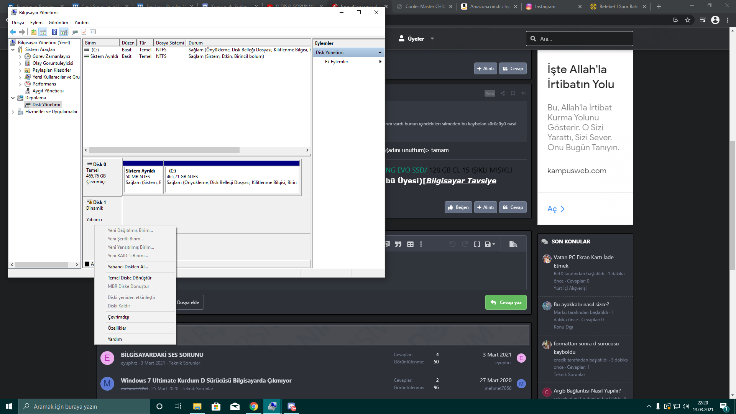Click the horizontal scrollbar in the volume list
The height and width of the screenshot is (414, 736).
(164, 150)
